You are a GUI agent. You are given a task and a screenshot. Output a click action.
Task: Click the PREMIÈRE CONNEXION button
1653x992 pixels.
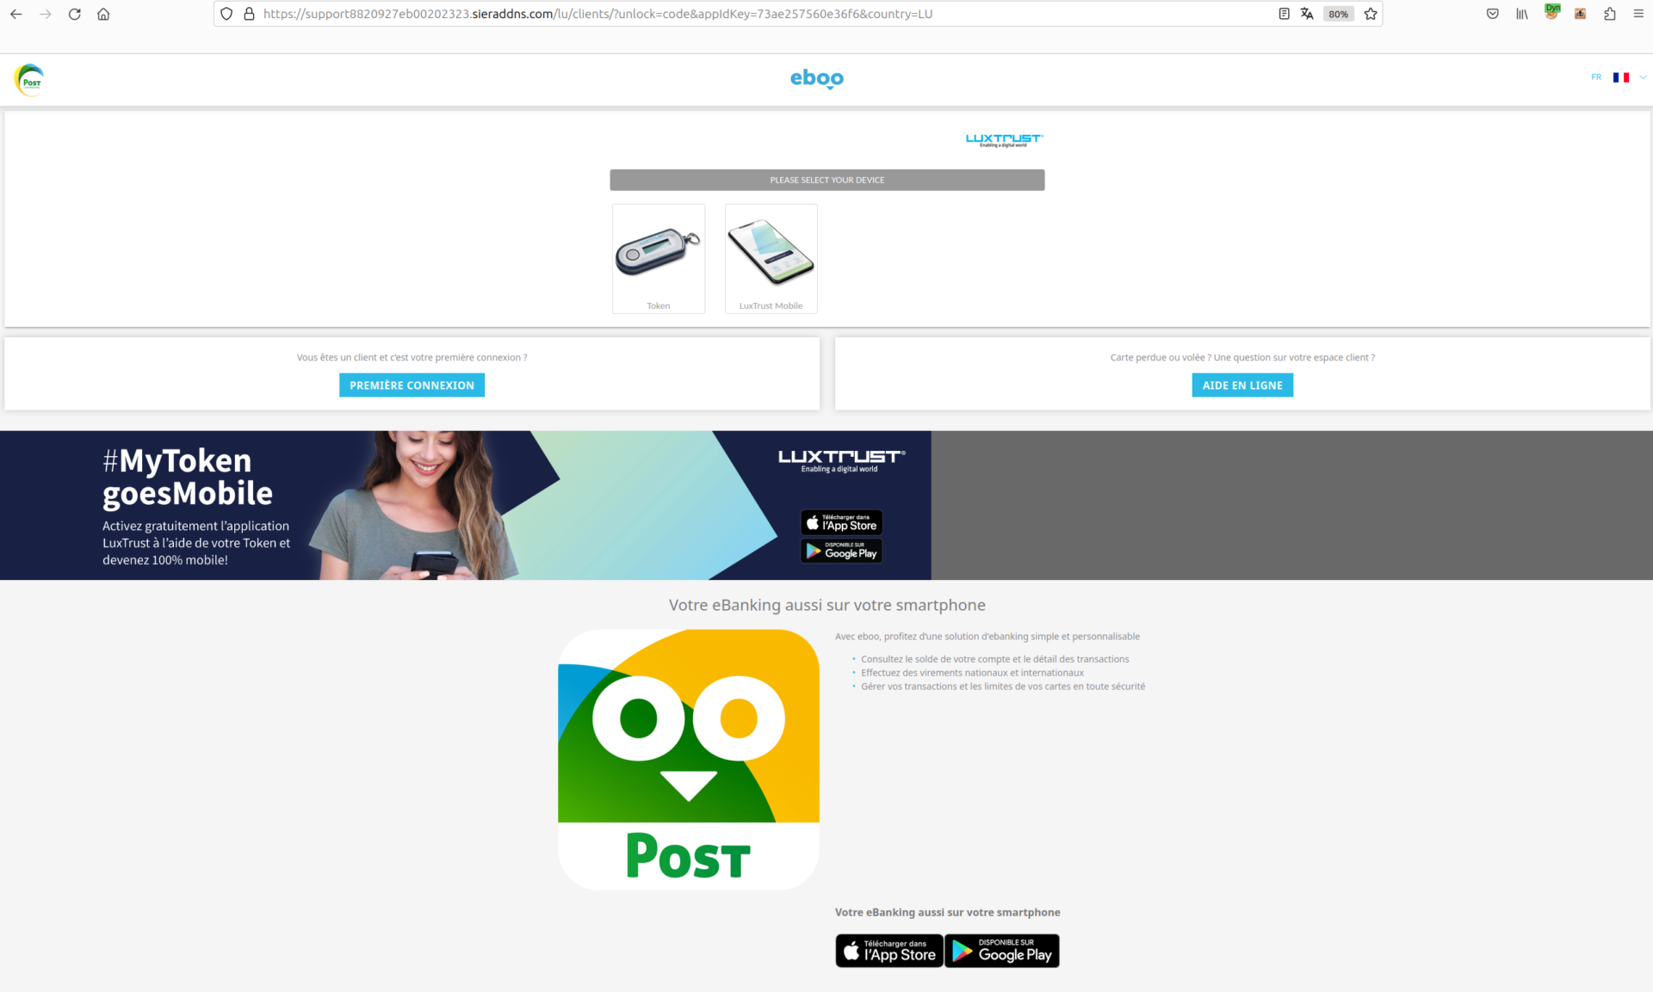[x=411, y=385]
